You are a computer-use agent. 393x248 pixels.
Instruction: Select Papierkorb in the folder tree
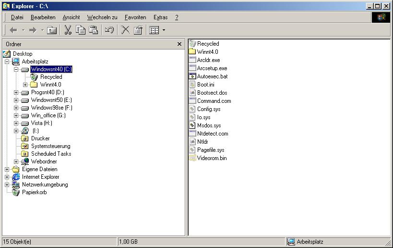[x=34, y=192]
